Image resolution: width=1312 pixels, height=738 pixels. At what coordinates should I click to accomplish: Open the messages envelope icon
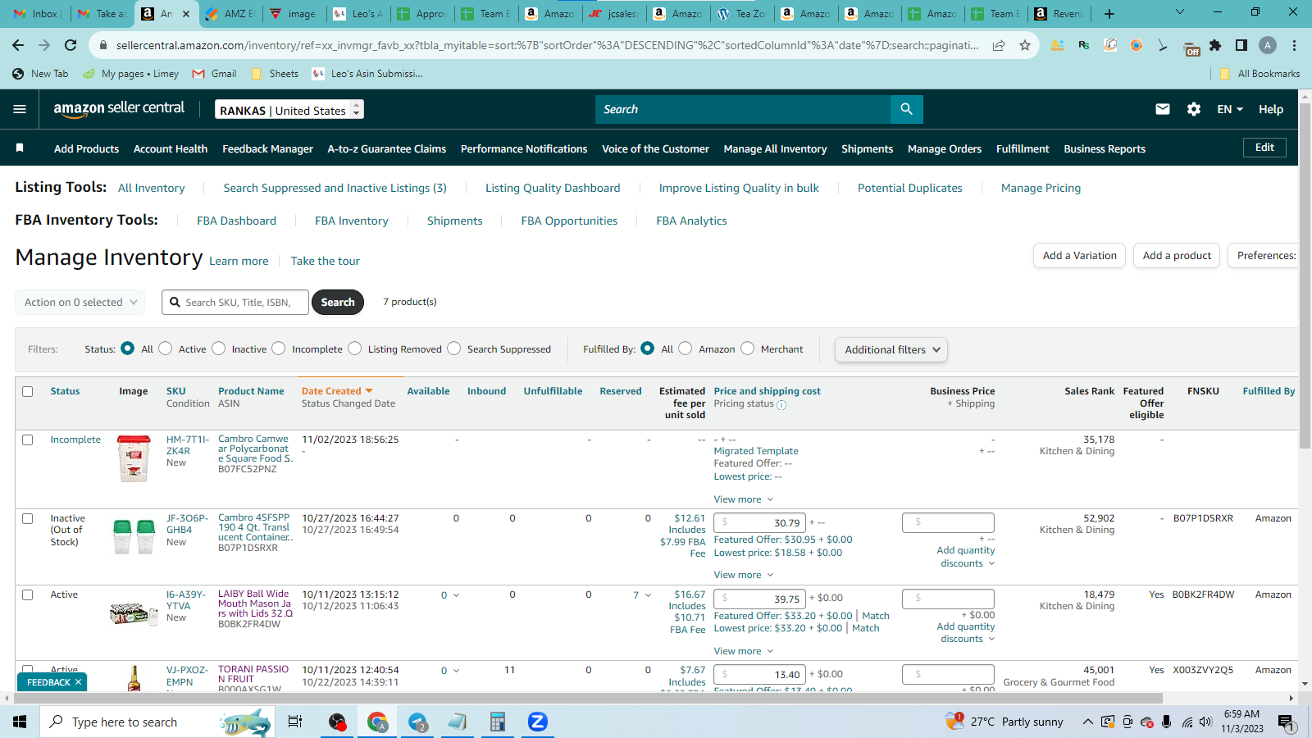(1163, 109)
